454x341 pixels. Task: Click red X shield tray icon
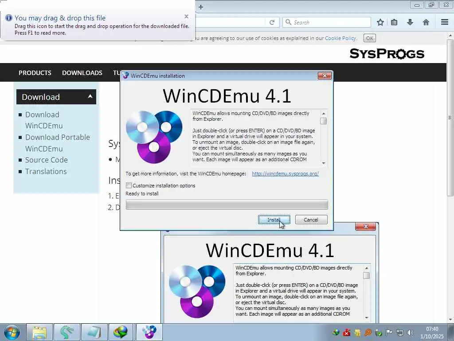pos(347,332)
